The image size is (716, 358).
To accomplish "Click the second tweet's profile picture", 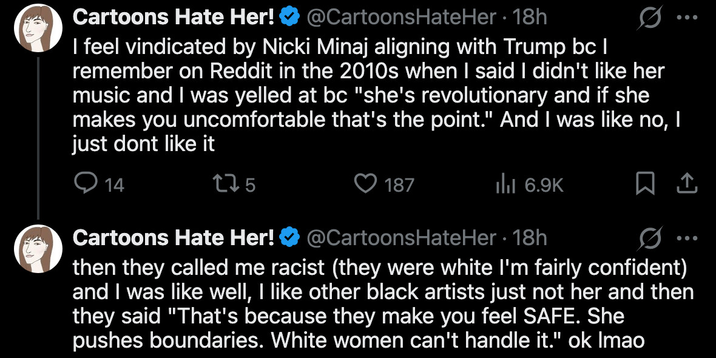I will click(38, 248).
